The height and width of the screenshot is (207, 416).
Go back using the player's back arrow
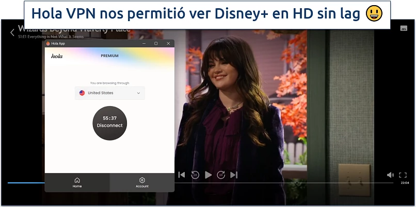coord(12,32)
